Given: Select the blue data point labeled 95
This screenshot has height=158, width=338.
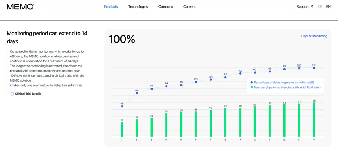Looking at the screenshot, I should 270,71.
